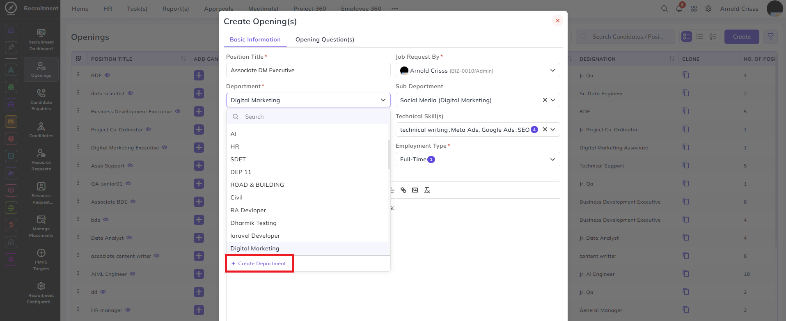
Task: Click add candidate plus for data scientist
Action: [199, 93]
